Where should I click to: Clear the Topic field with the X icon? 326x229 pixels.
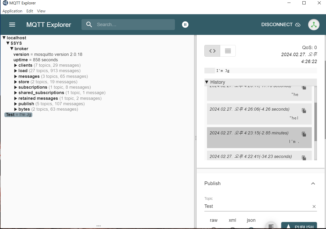[314, 207]
